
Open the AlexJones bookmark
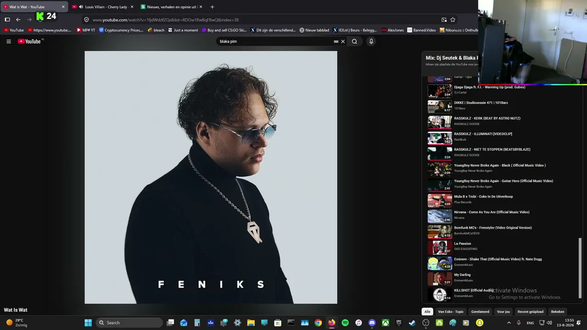pyautogui.click(x=393, y=30)
